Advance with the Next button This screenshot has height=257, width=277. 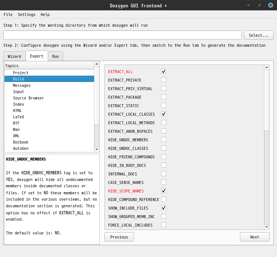tap(254, 237)
